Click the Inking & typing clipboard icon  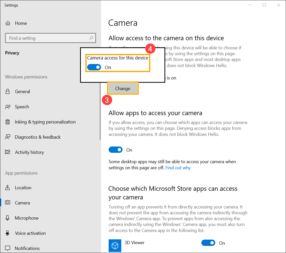click(x=8, y=122)
